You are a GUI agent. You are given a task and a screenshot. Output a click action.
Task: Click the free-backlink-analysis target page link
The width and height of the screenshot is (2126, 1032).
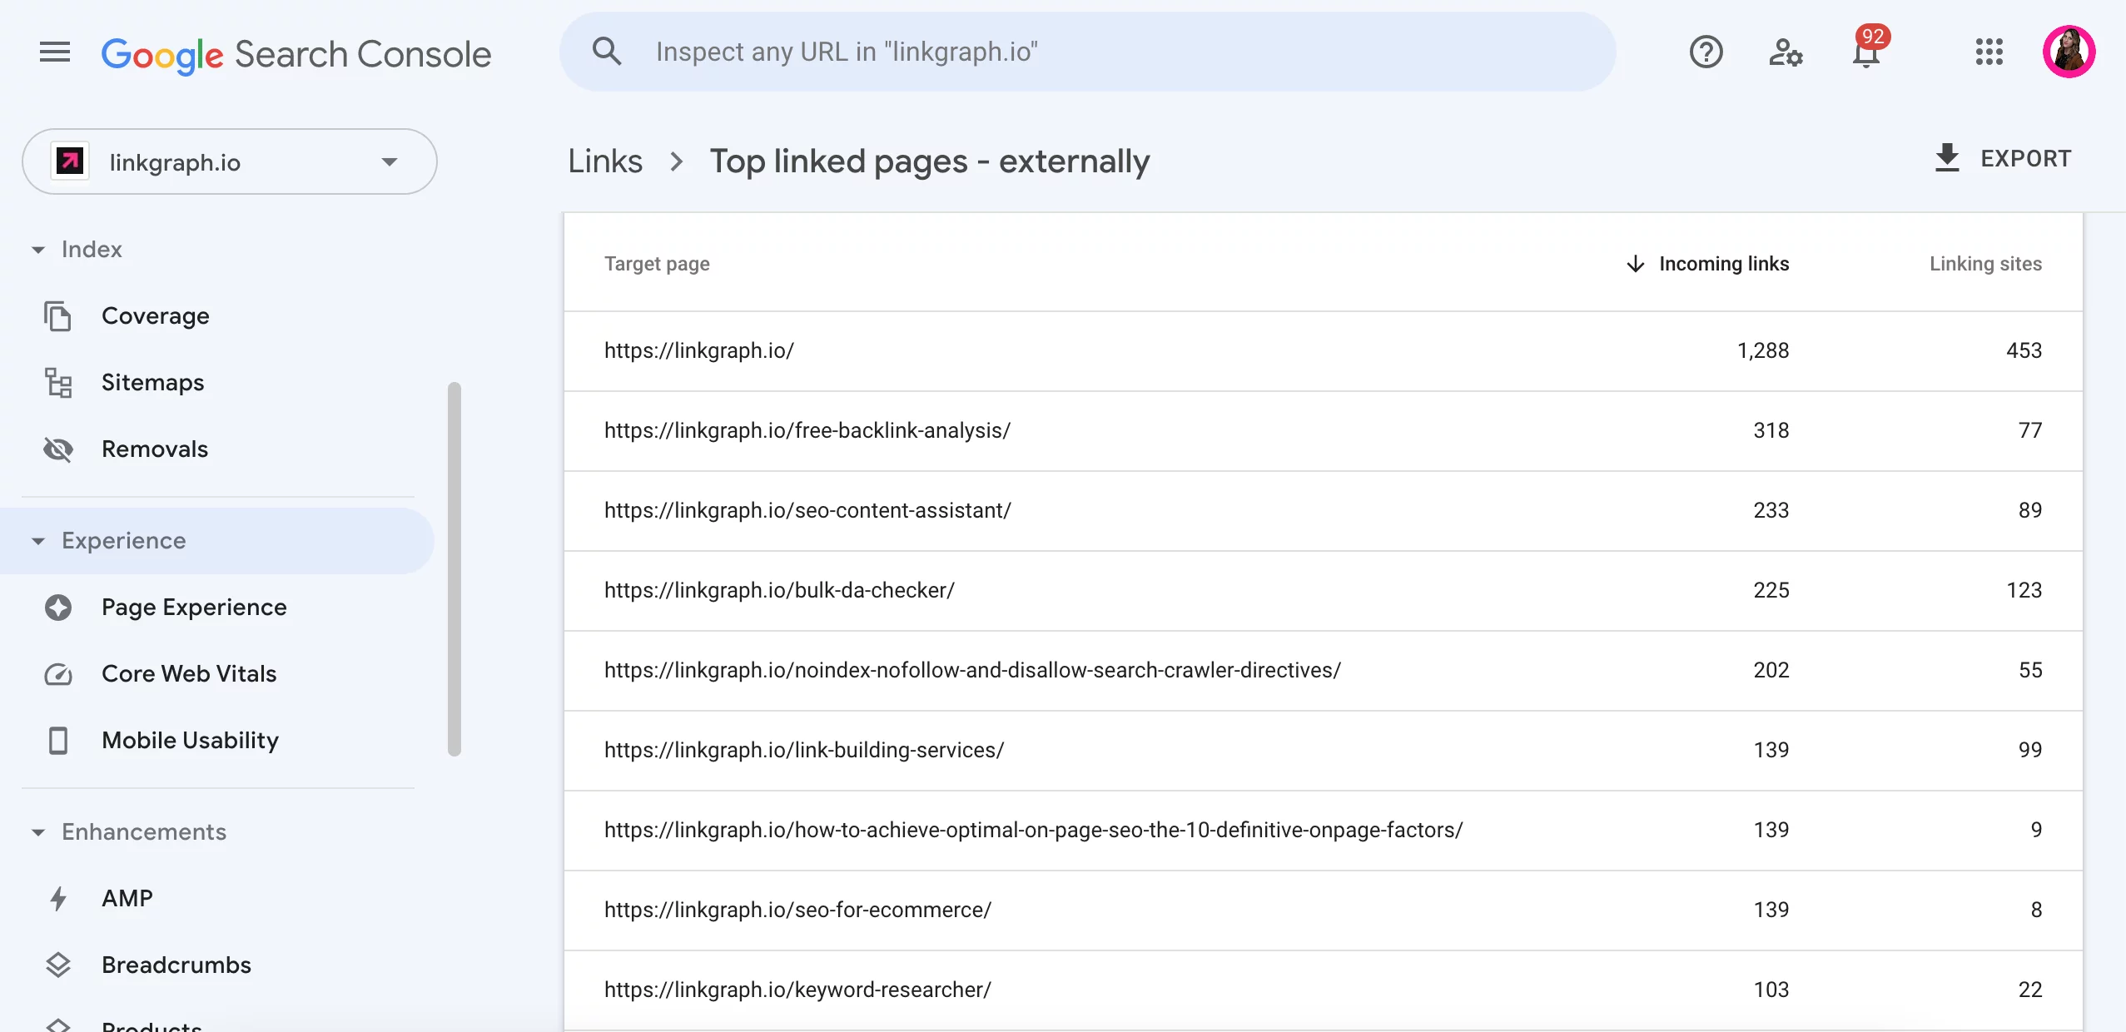(x=807, y=430)
